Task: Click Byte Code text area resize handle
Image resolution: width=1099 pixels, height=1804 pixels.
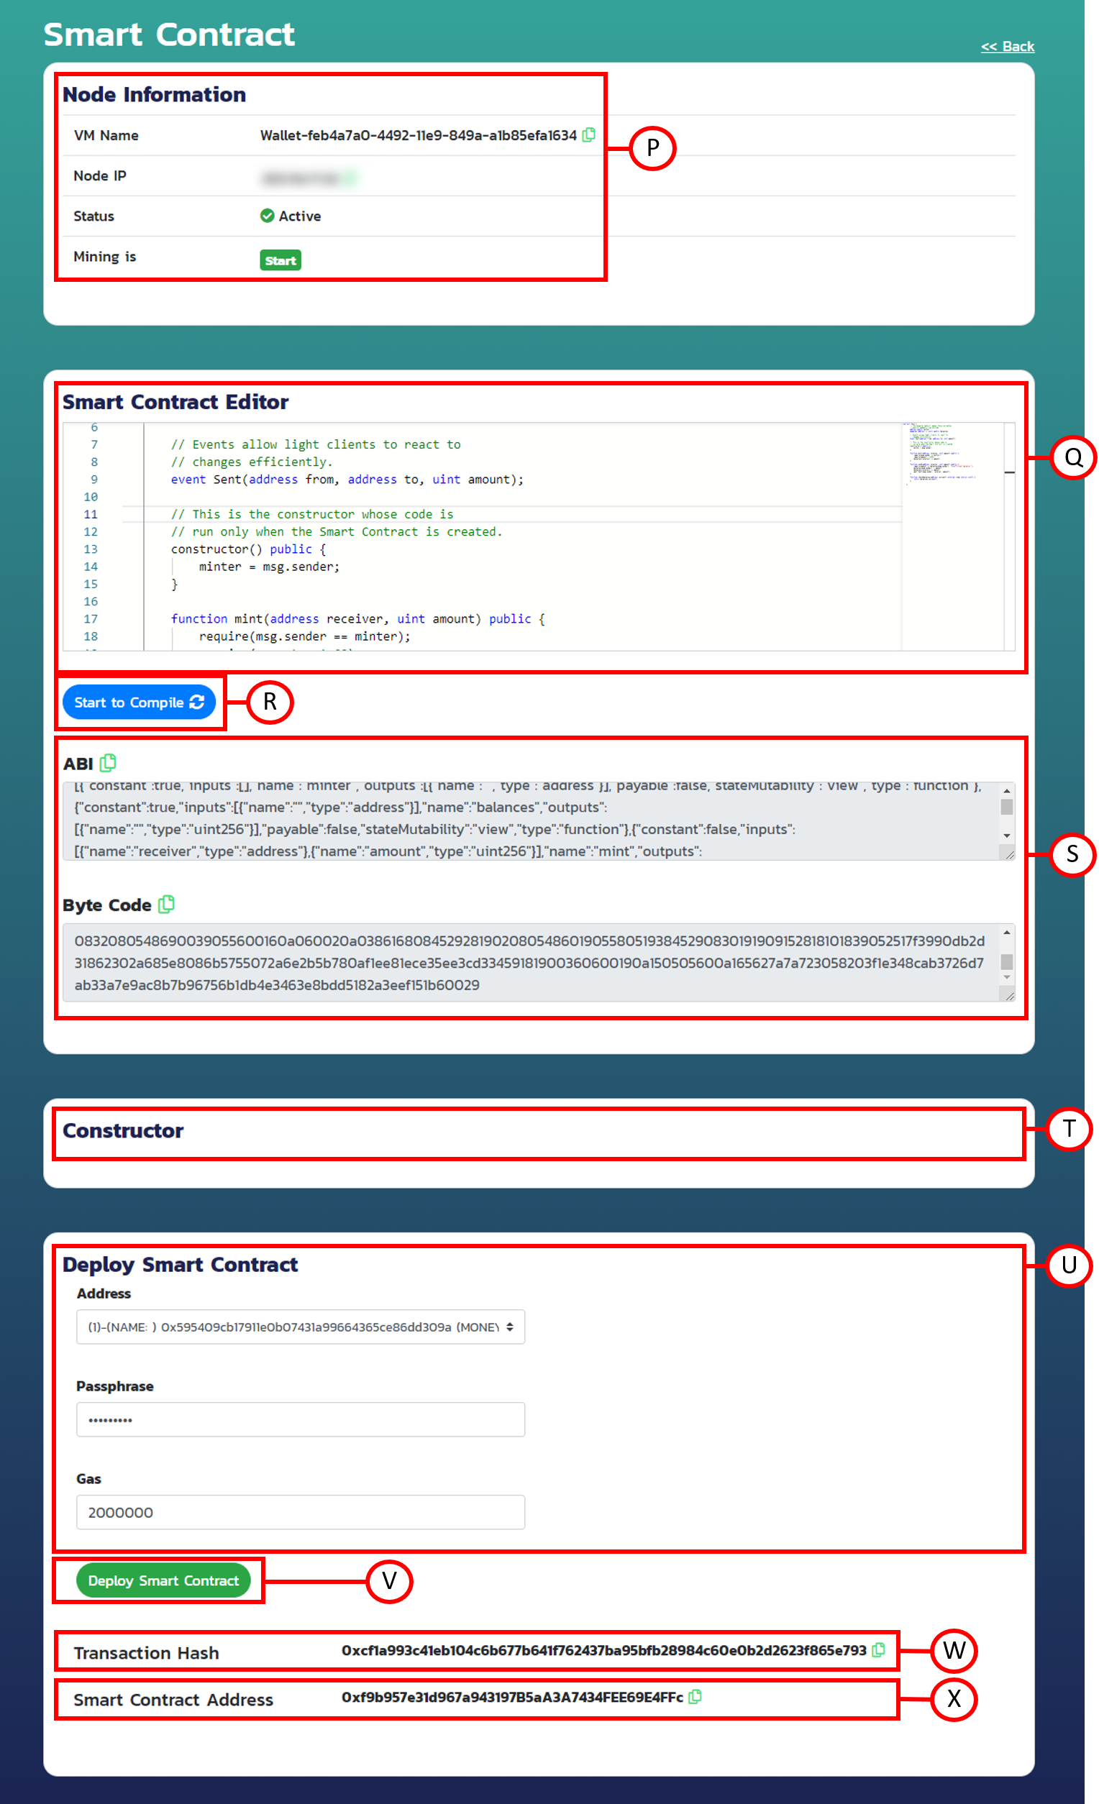Action: point(1009,995)
